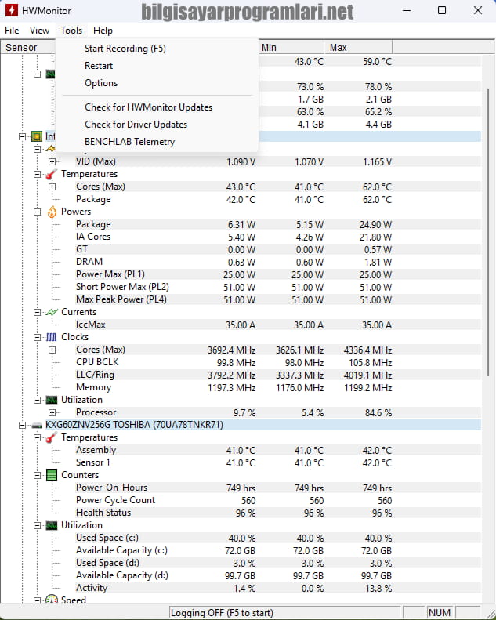Click Logging OFF status bar text

coord(222,613)
